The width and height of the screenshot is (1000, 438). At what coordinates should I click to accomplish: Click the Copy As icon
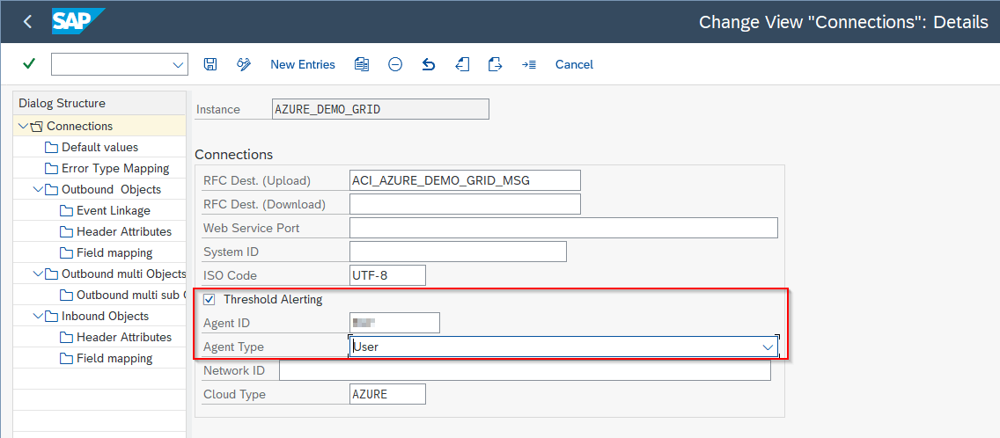pyautogui.click(x=363, y=63)
